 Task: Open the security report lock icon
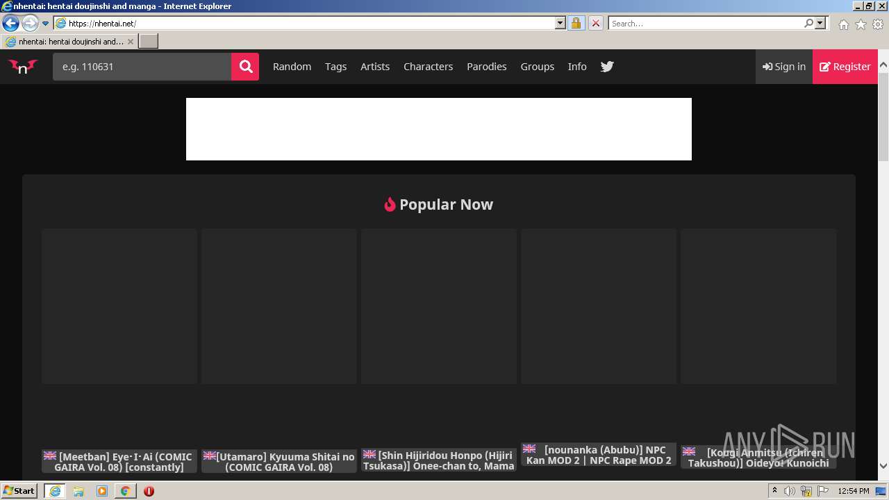point(576,23)
